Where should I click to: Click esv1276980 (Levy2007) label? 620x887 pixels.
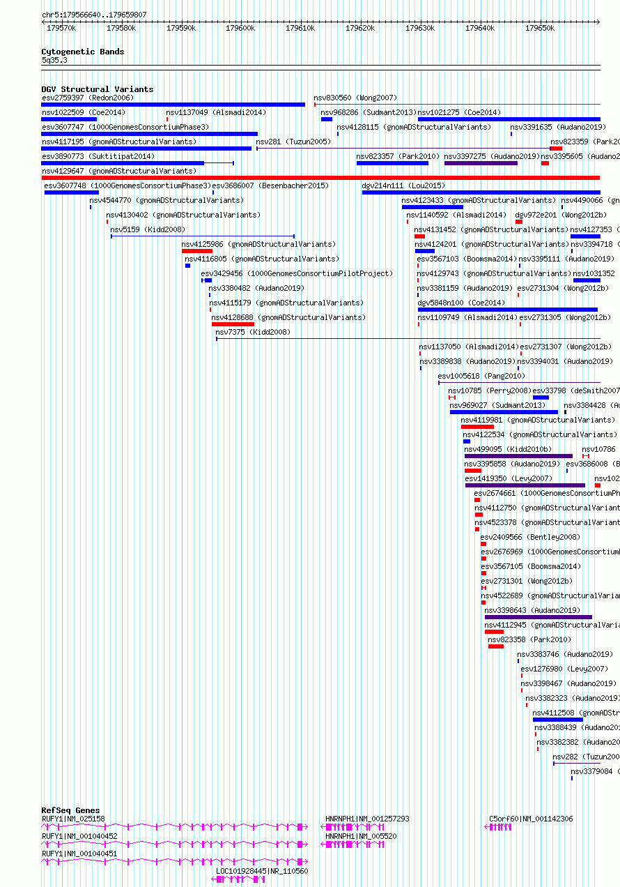pos(564,669)
